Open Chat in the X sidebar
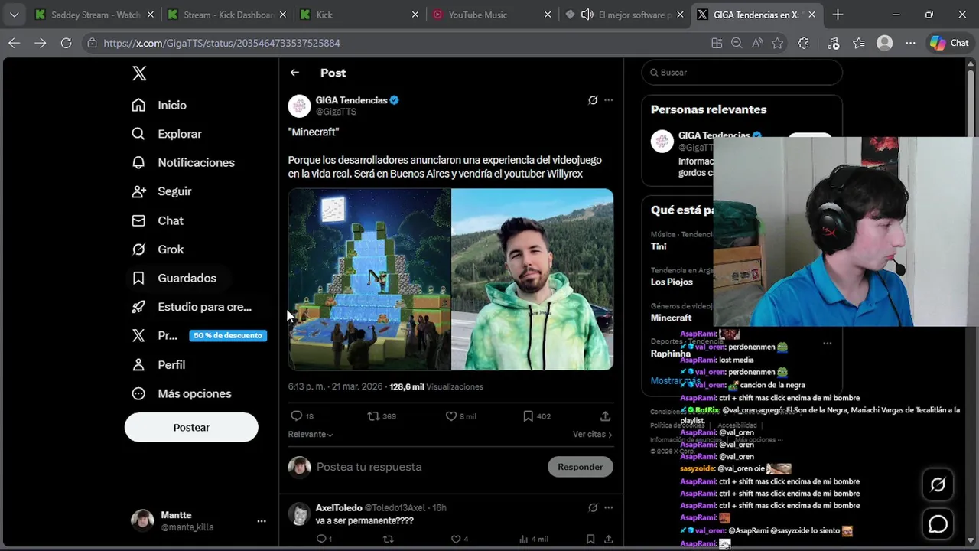The height and width of the screenshot is (551, 979). [158, 220]
